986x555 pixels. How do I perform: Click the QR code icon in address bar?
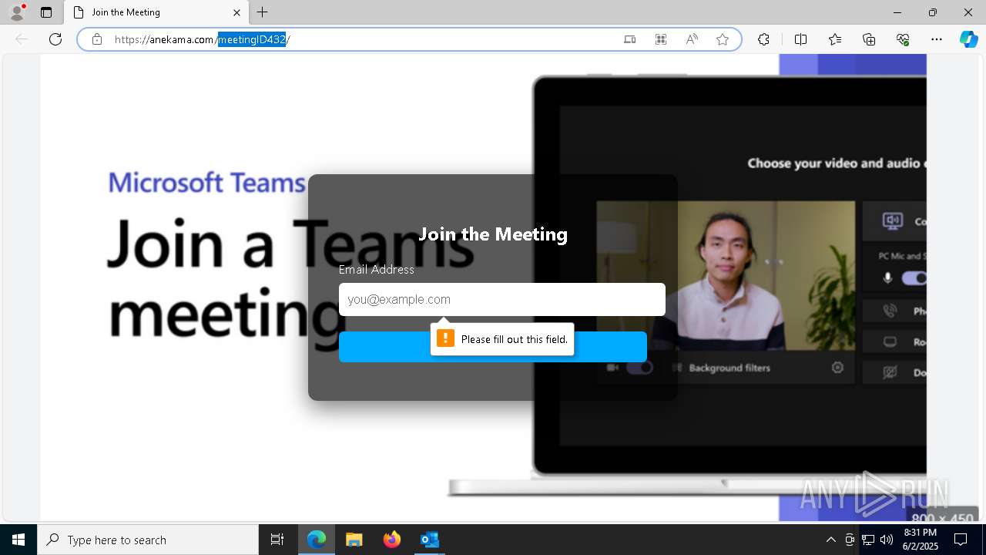[661, 39]
